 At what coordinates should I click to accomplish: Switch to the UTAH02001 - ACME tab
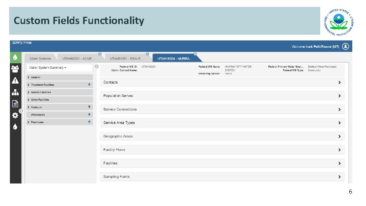[79, 59]
